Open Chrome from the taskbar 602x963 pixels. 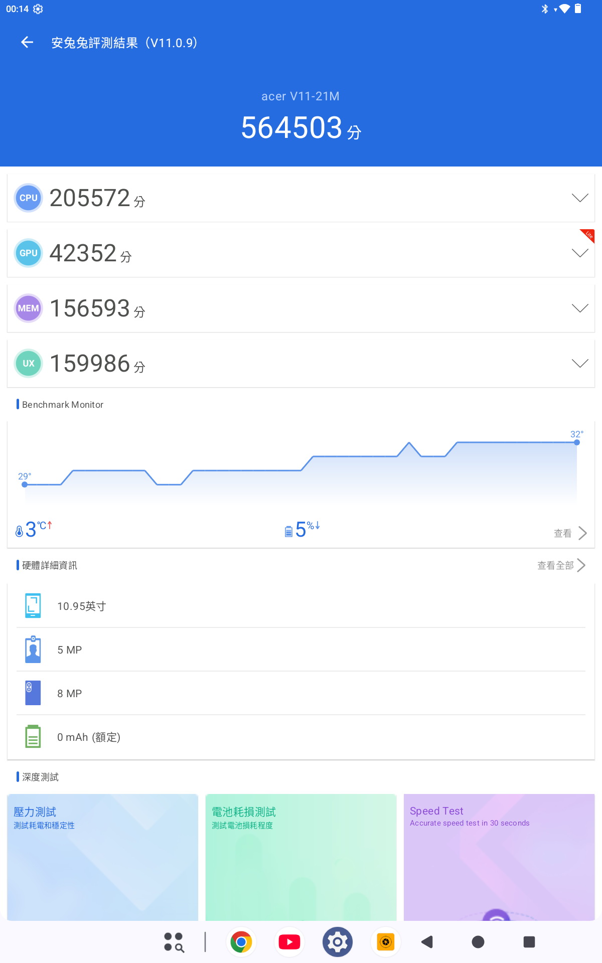[x=241, y=942]
